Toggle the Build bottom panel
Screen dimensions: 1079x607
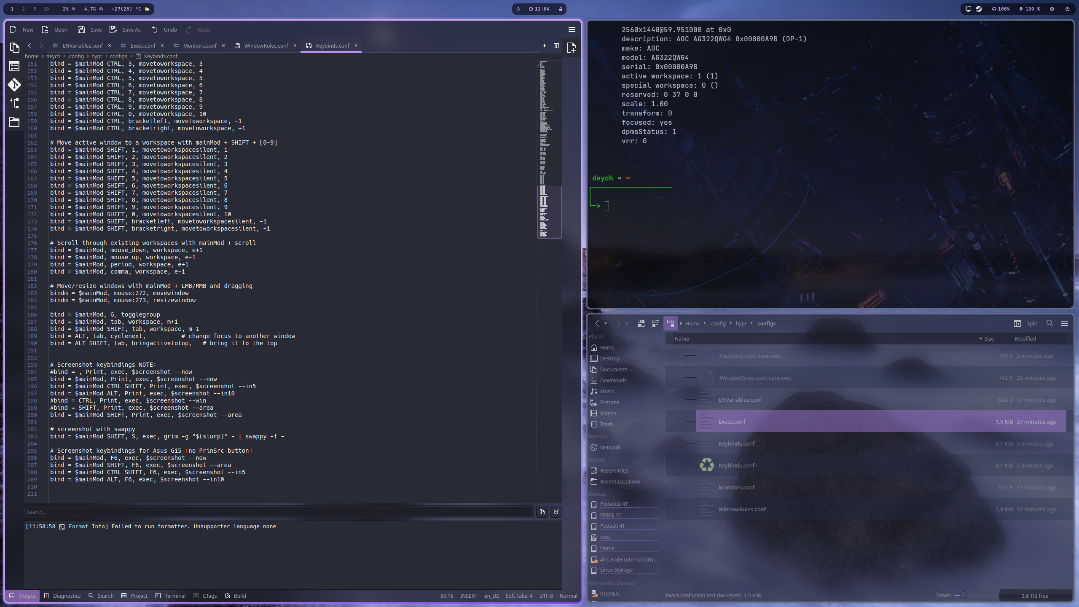pos(235,596)
